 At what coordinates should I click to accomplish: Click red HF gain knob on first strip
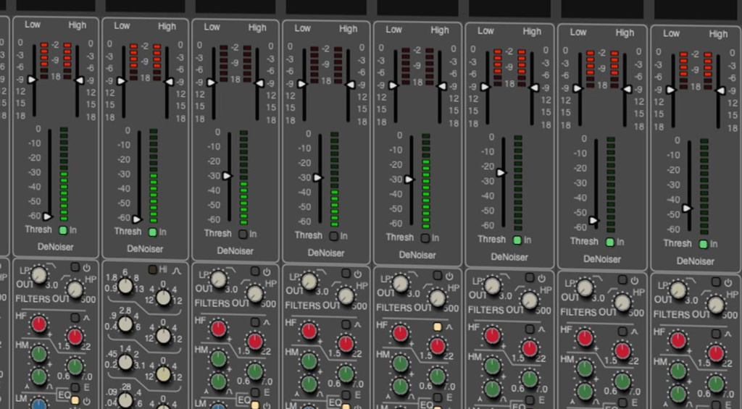39,324
